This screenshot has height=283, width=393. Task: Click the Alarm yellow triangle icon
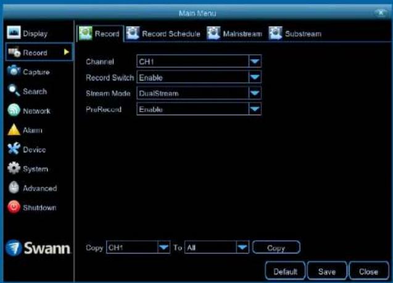point(14,129)
